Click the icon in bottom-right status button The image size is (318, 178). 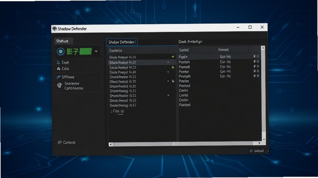pyautogui.click(x=251, y=151)
